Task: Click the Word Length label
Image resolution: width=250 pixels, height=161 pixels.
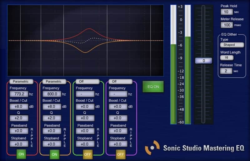Action: [x=230, y=52]
